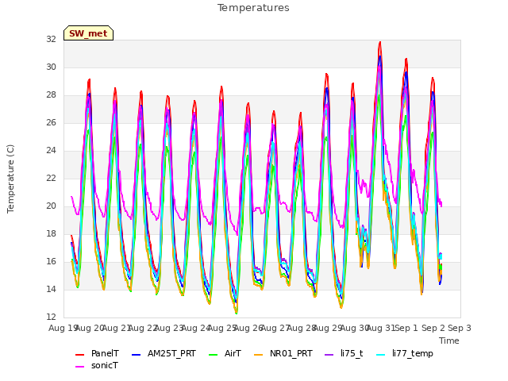Click the lowest green trough near Aug 25

[237, 313]
